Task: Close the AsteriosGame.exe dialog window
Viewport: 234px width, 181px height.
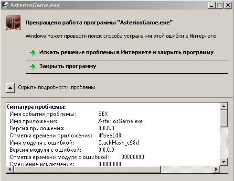Action: point(228,5)
